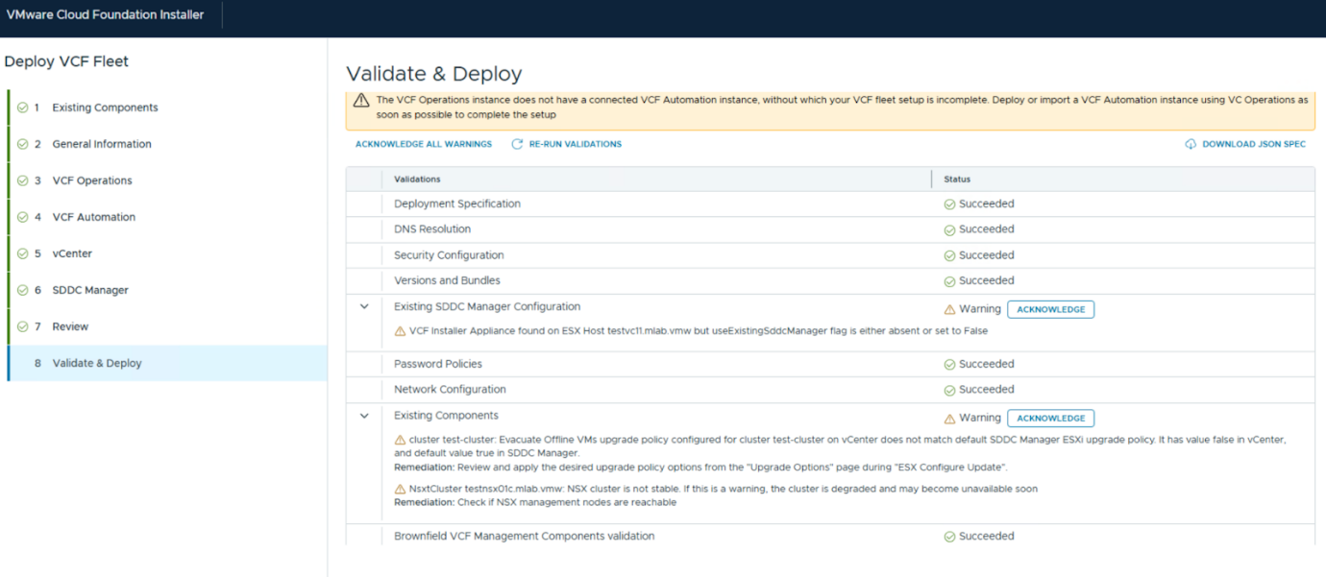
Task: Click the Download JSON Spec cloud icon
Action: click(x=1191, y=144)
